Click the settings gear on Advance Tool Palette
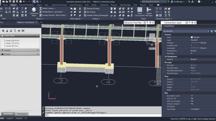This screenshot has height=121, width=216. click(x=144, y=23)
